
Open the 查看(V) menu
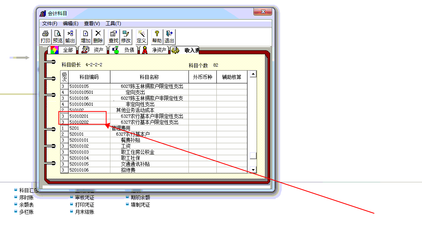click(x=92, y=24)
